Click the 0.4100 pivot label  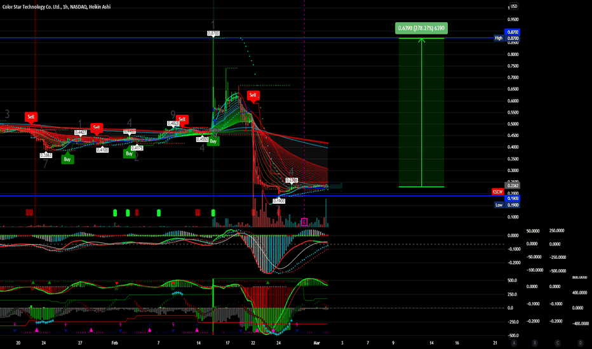point(102,150)
